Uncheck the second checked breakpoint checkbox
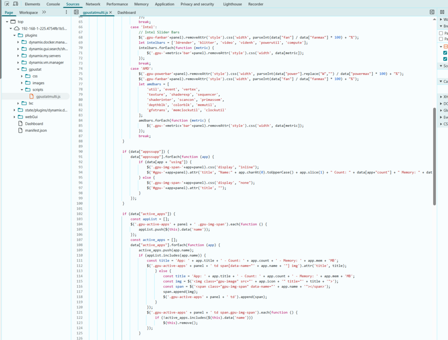448x340 pixels. [445, 59]
